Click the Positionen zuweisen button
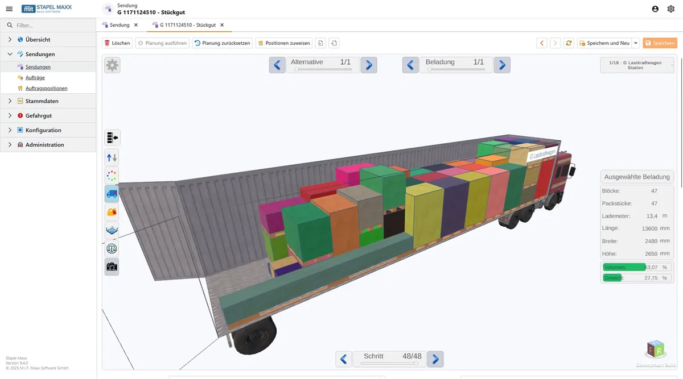Viewport: 683px width, 379px height. pyautogui.click(x=283, y=43)
